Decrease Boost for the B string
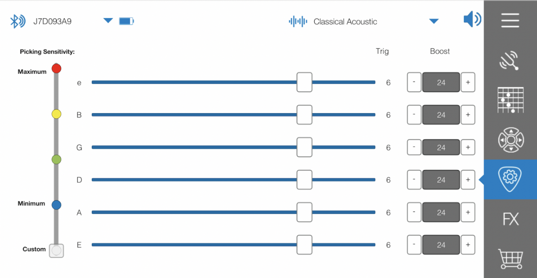 click(414, 115)
